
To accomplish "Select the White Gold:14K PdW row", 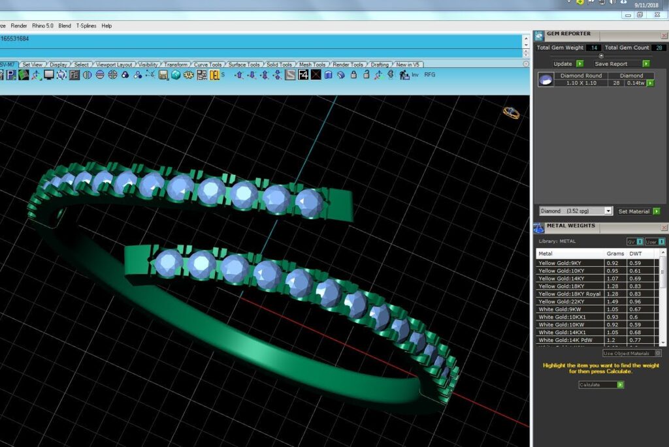I will click(597, 340).
